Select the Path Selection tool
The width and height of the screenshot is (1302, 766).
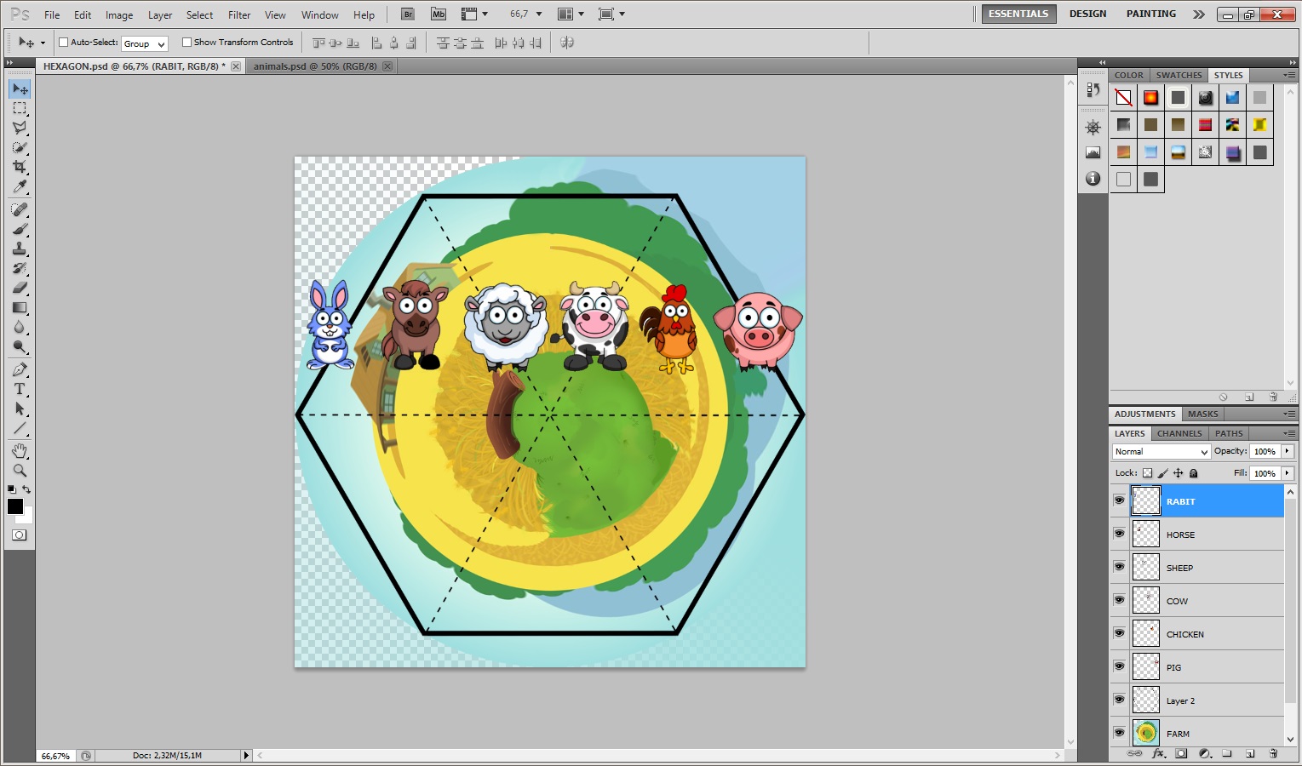tap(20, 409)
